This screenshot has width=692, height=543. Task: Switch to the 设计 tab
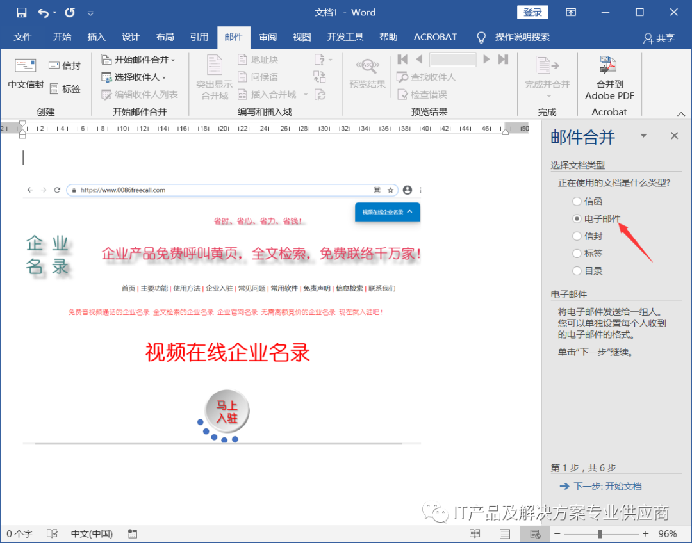click(x=131, y=37)
